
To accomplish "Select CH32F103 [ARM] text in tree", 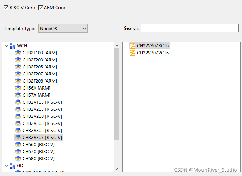I will (40, 53).
